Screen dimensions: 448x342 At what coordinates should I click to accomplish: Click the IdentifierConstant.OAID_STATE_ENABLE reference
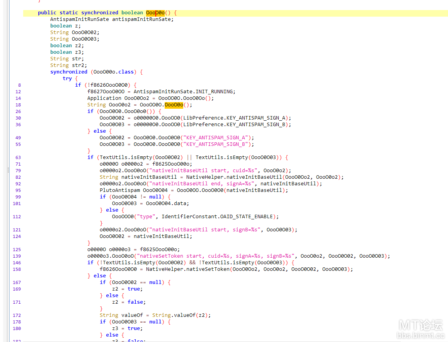(x=217, y=217)
